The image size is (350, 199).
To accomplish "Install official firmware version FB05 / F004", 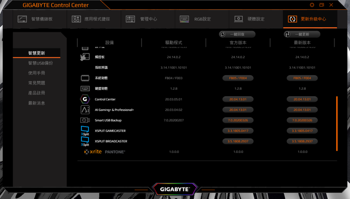I will [x=238, y=78].
